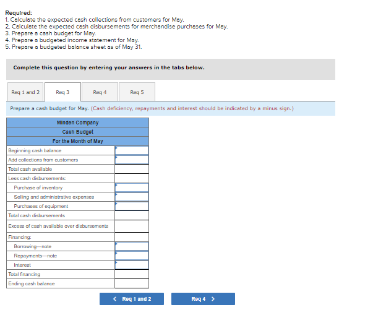
Task: Click the right chevron on Req 4 button
Action: (213, 299)
